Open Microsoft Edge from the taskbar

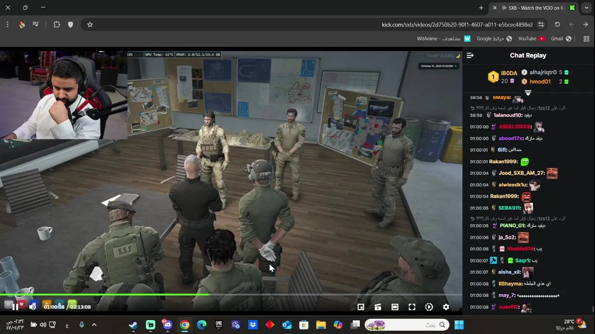202,325
